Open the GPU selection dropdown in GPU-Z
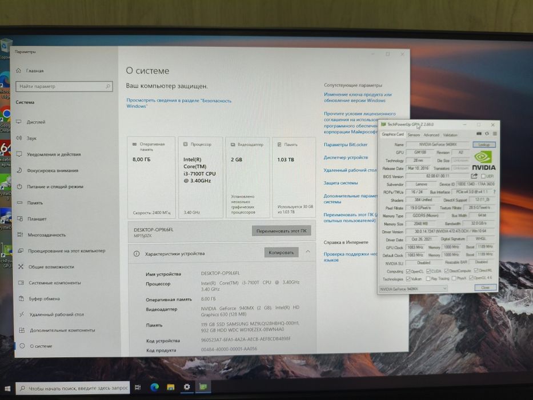The height and width of the screenshot is (400, 533). pyautogui.click(x=413, y=289)
